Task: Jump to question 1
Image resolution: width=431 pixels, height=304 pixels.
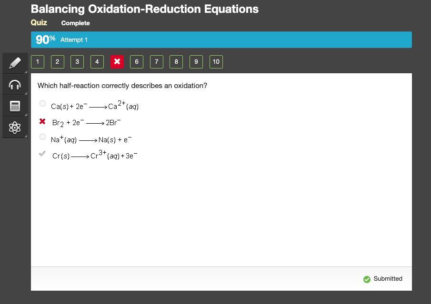Action: point(38,61)
